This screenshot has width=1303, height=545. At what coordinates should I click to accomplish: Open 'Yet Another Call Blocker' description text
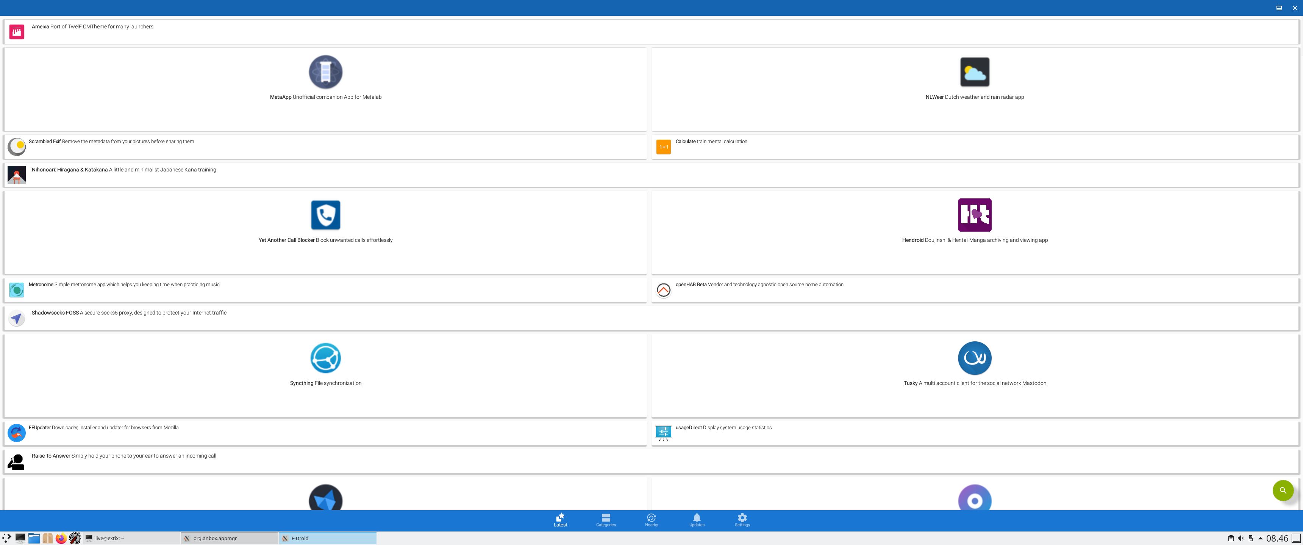(x=325, y=240)
